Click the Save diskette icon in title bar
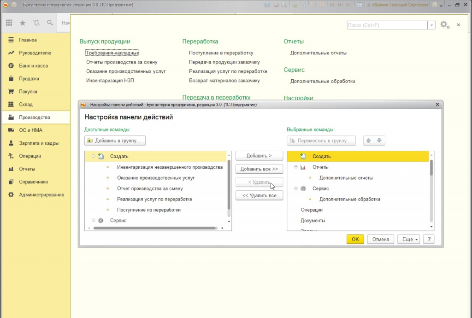 (x=267, y=5)
